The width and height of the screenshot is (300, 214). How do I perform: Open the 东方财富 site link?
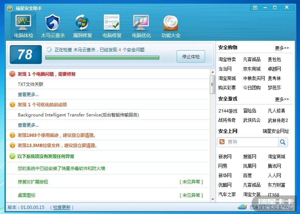click(x=276, y=185)
